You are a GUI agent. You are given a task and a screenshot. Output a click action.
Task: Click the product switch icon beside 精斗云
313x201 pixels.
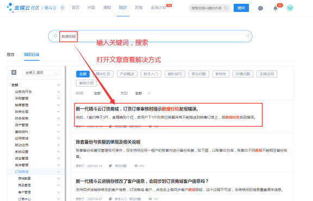pos(62,8)
